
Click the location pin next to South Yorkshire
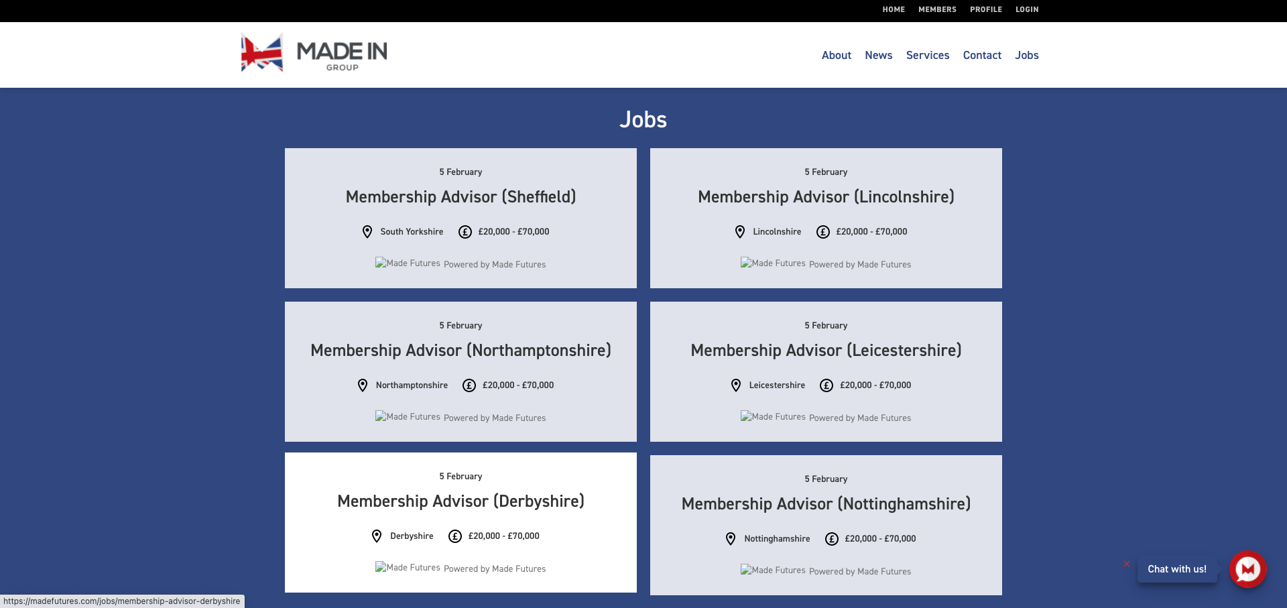click(x=367, y=232)
